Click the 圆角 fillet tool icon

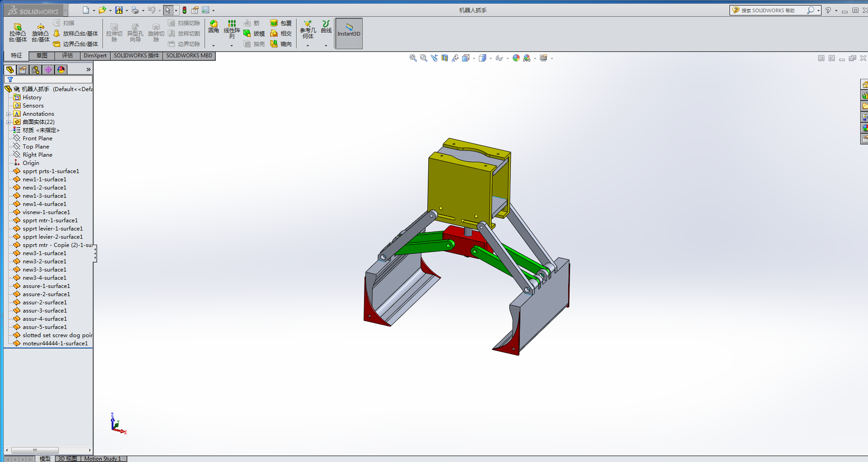[213, 27]
